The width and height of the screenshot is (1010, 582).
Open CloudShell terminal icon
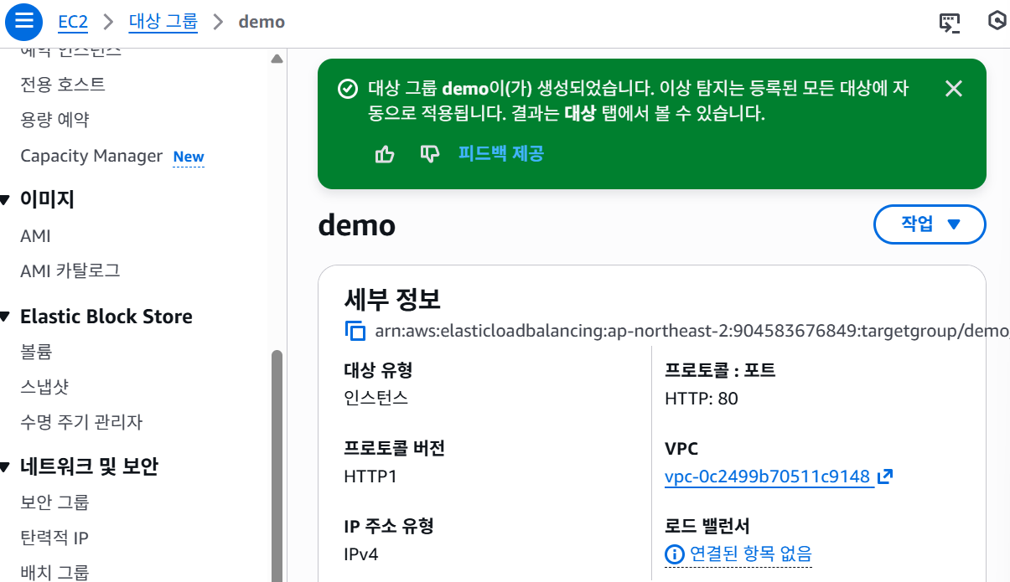pyautogui.click(x=949, y=23)
